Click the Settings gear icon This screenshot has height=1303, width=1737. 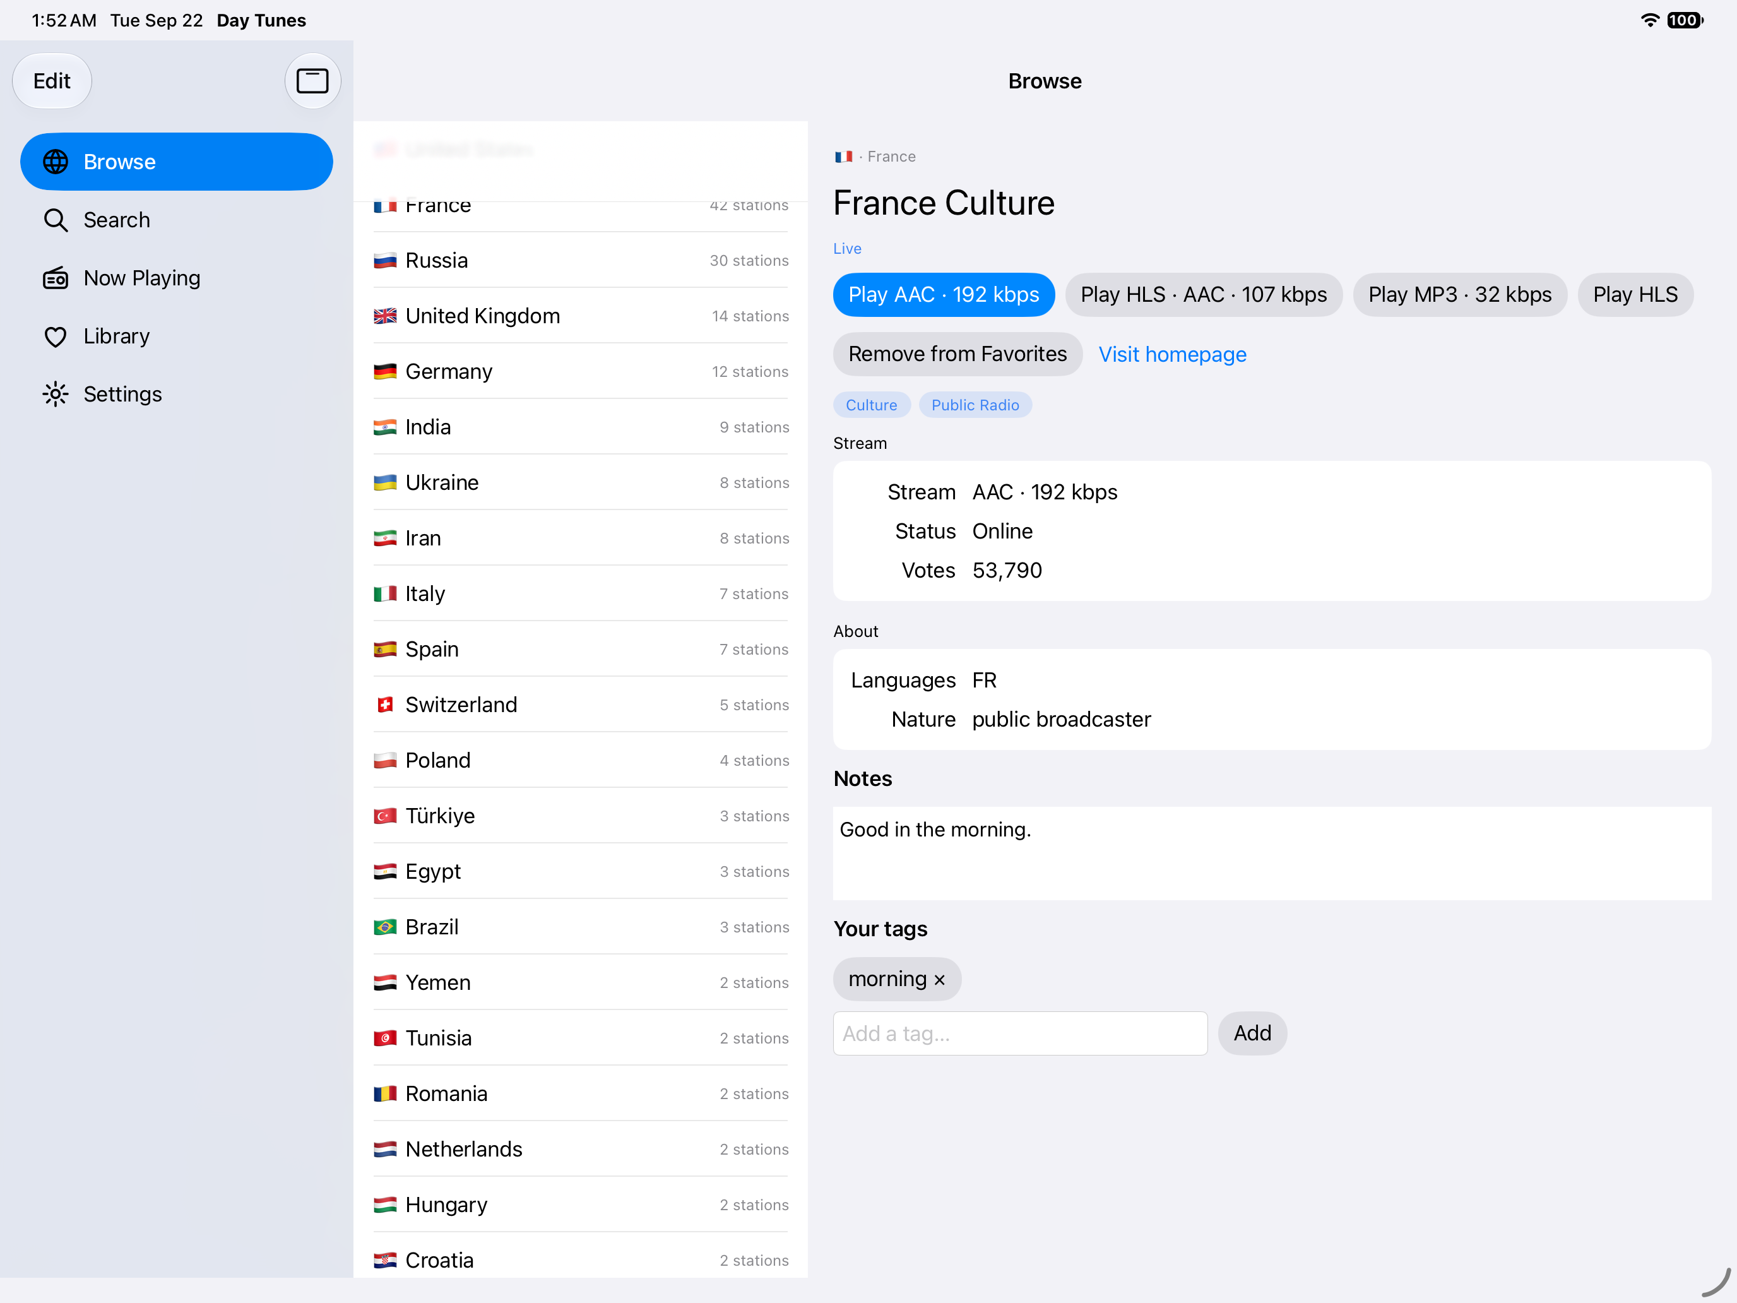tap(56, 395)
